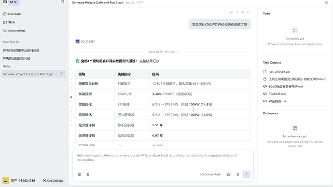Click the green checkmark summary line icon
This screenshot has width=333, height=187.
click(x=78, y=61)
